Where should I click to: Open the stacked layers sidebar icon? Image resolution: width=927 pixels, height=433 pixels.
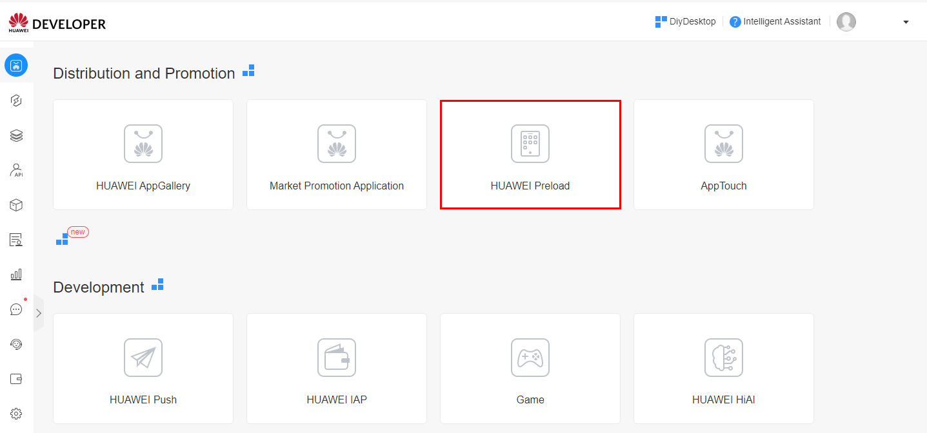[17, 135]
